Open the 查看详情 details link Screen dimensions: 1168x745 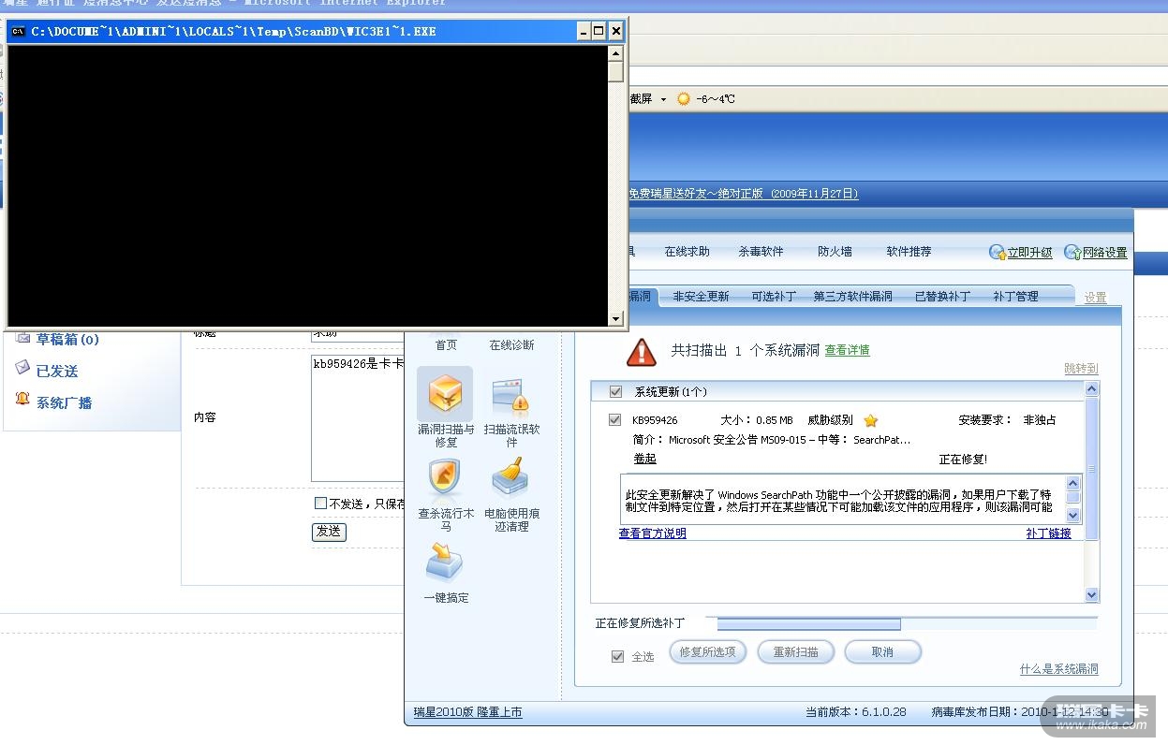tap(848, 350)
